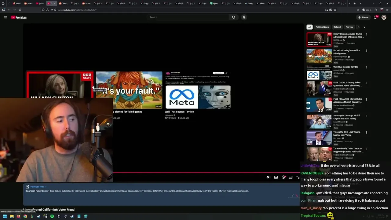391x220 pixels.
Task: Open the browser application menu
Action: point(387,10)
